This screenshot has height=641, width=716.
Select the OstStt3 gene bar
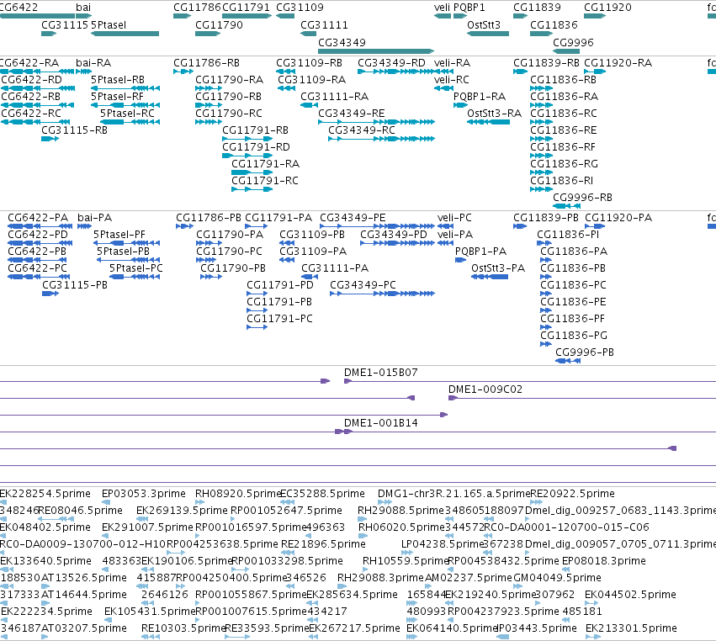488,34
